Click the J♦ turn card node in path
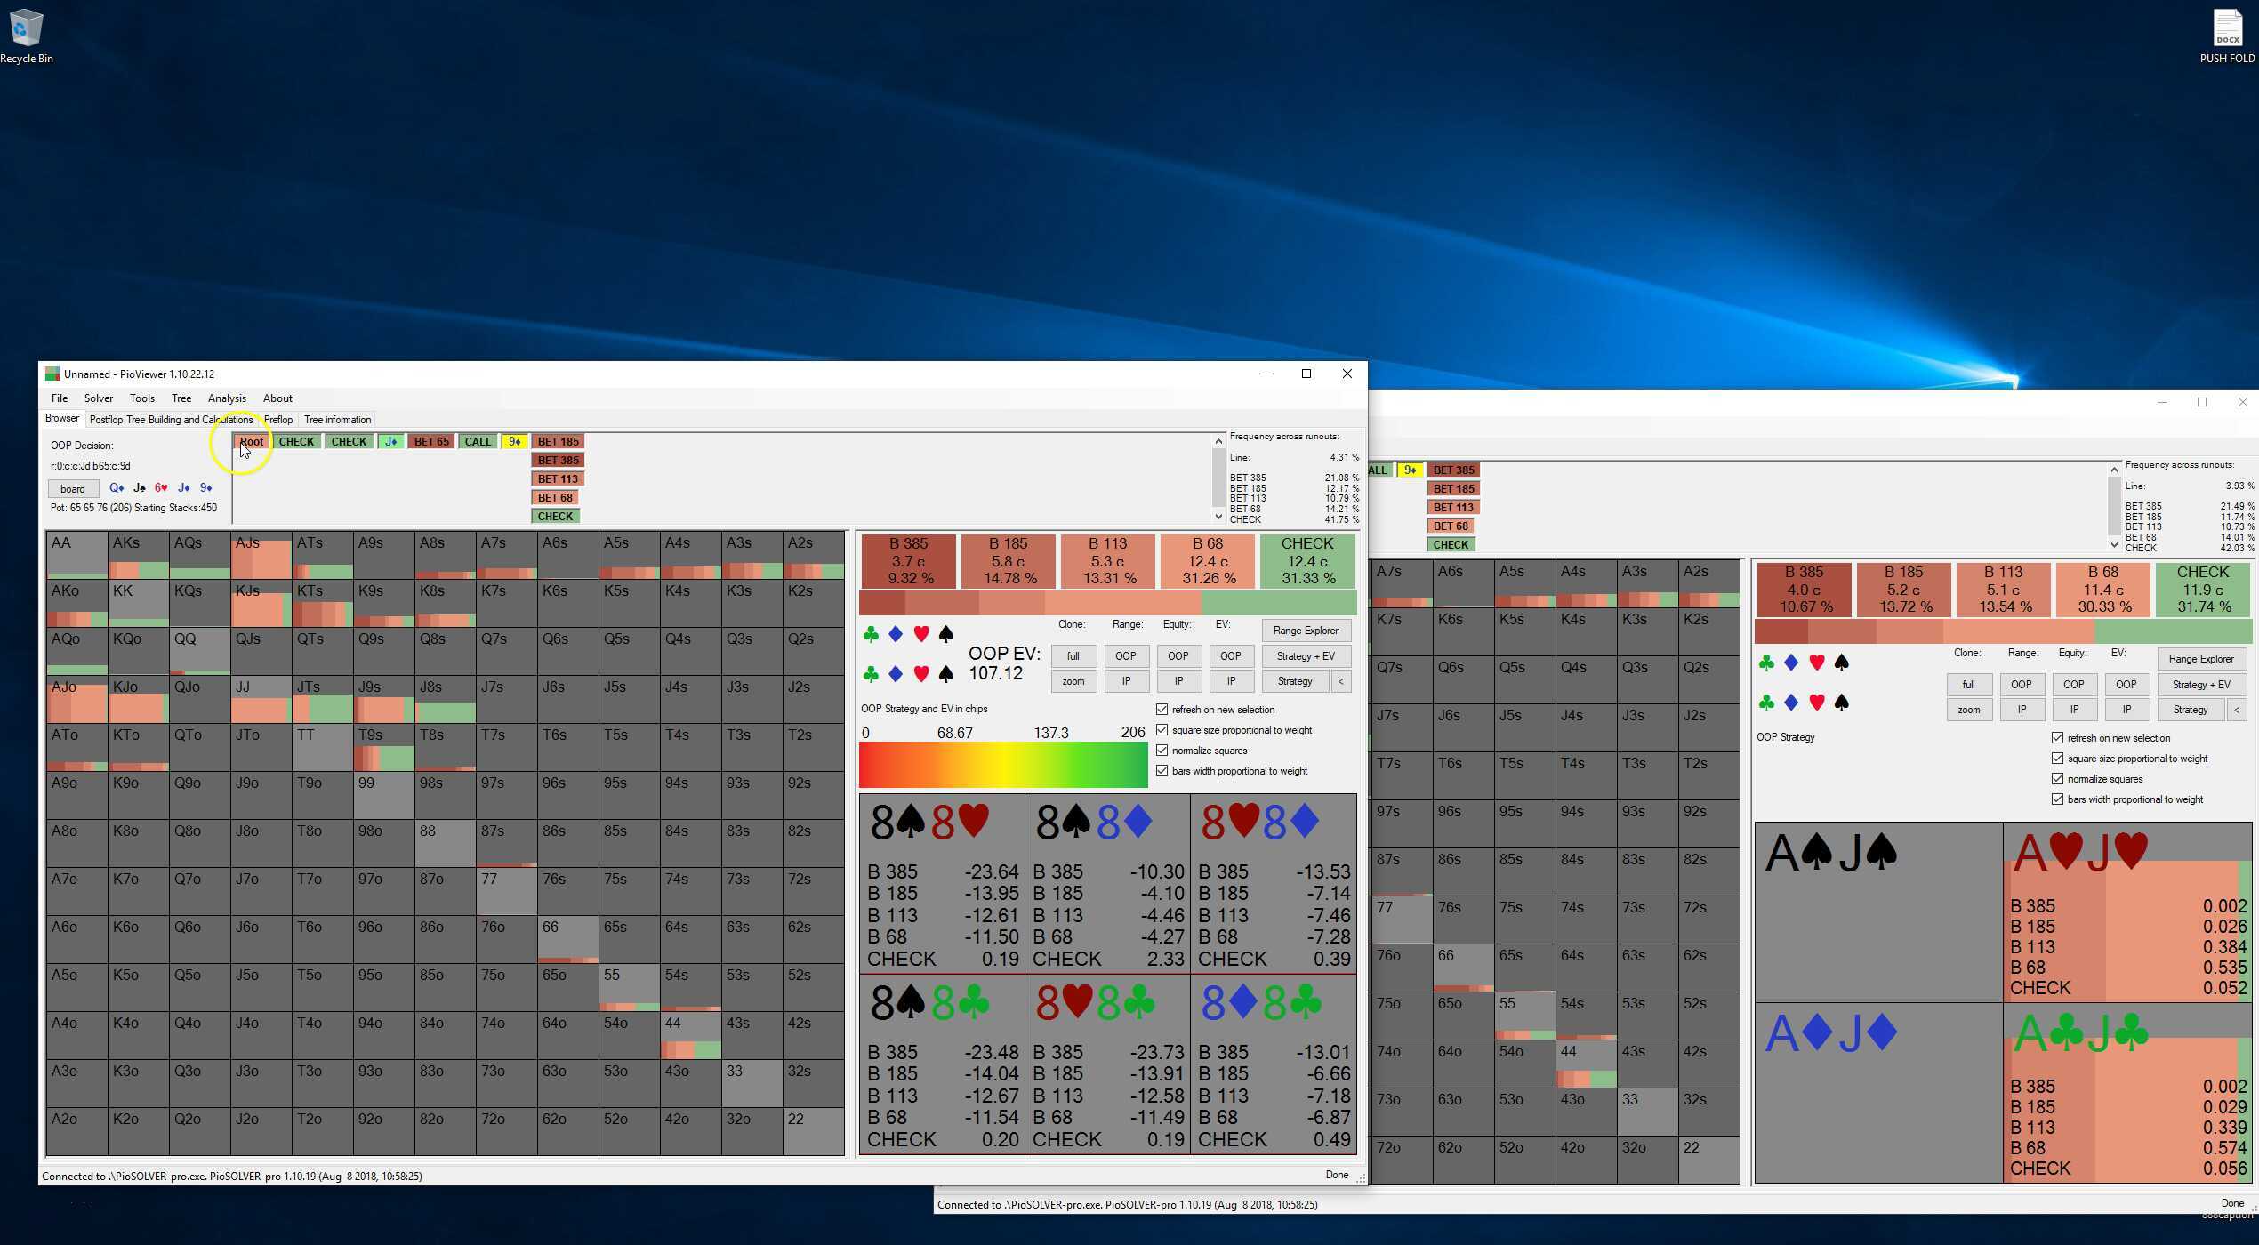2259x1245 pixels. 390,441
